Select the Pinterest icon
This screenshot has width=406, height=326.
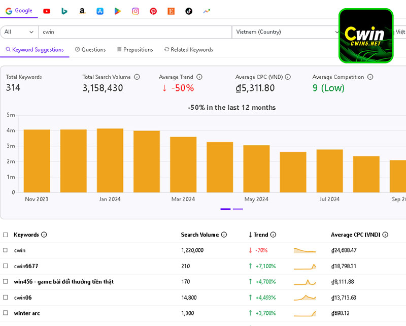153,11
